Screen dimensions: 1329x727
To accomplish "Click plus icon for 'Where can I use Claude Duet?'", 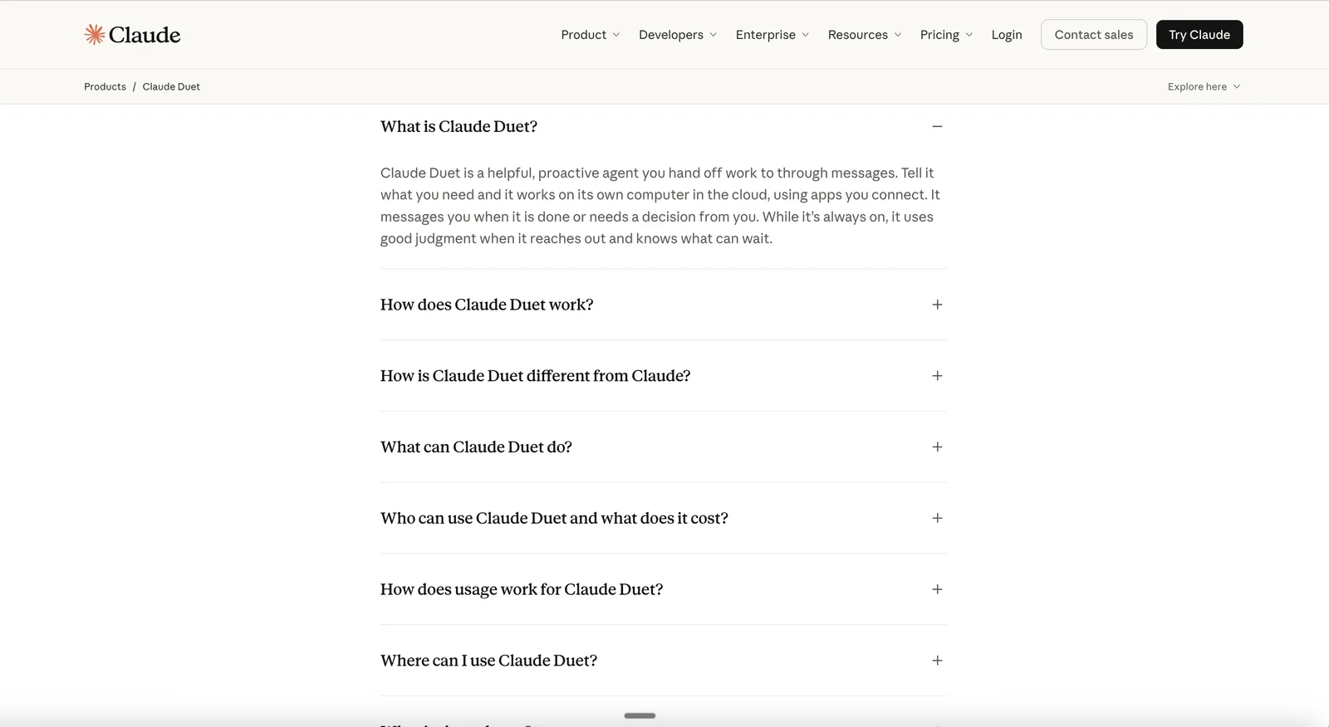I will coord(937,661).
